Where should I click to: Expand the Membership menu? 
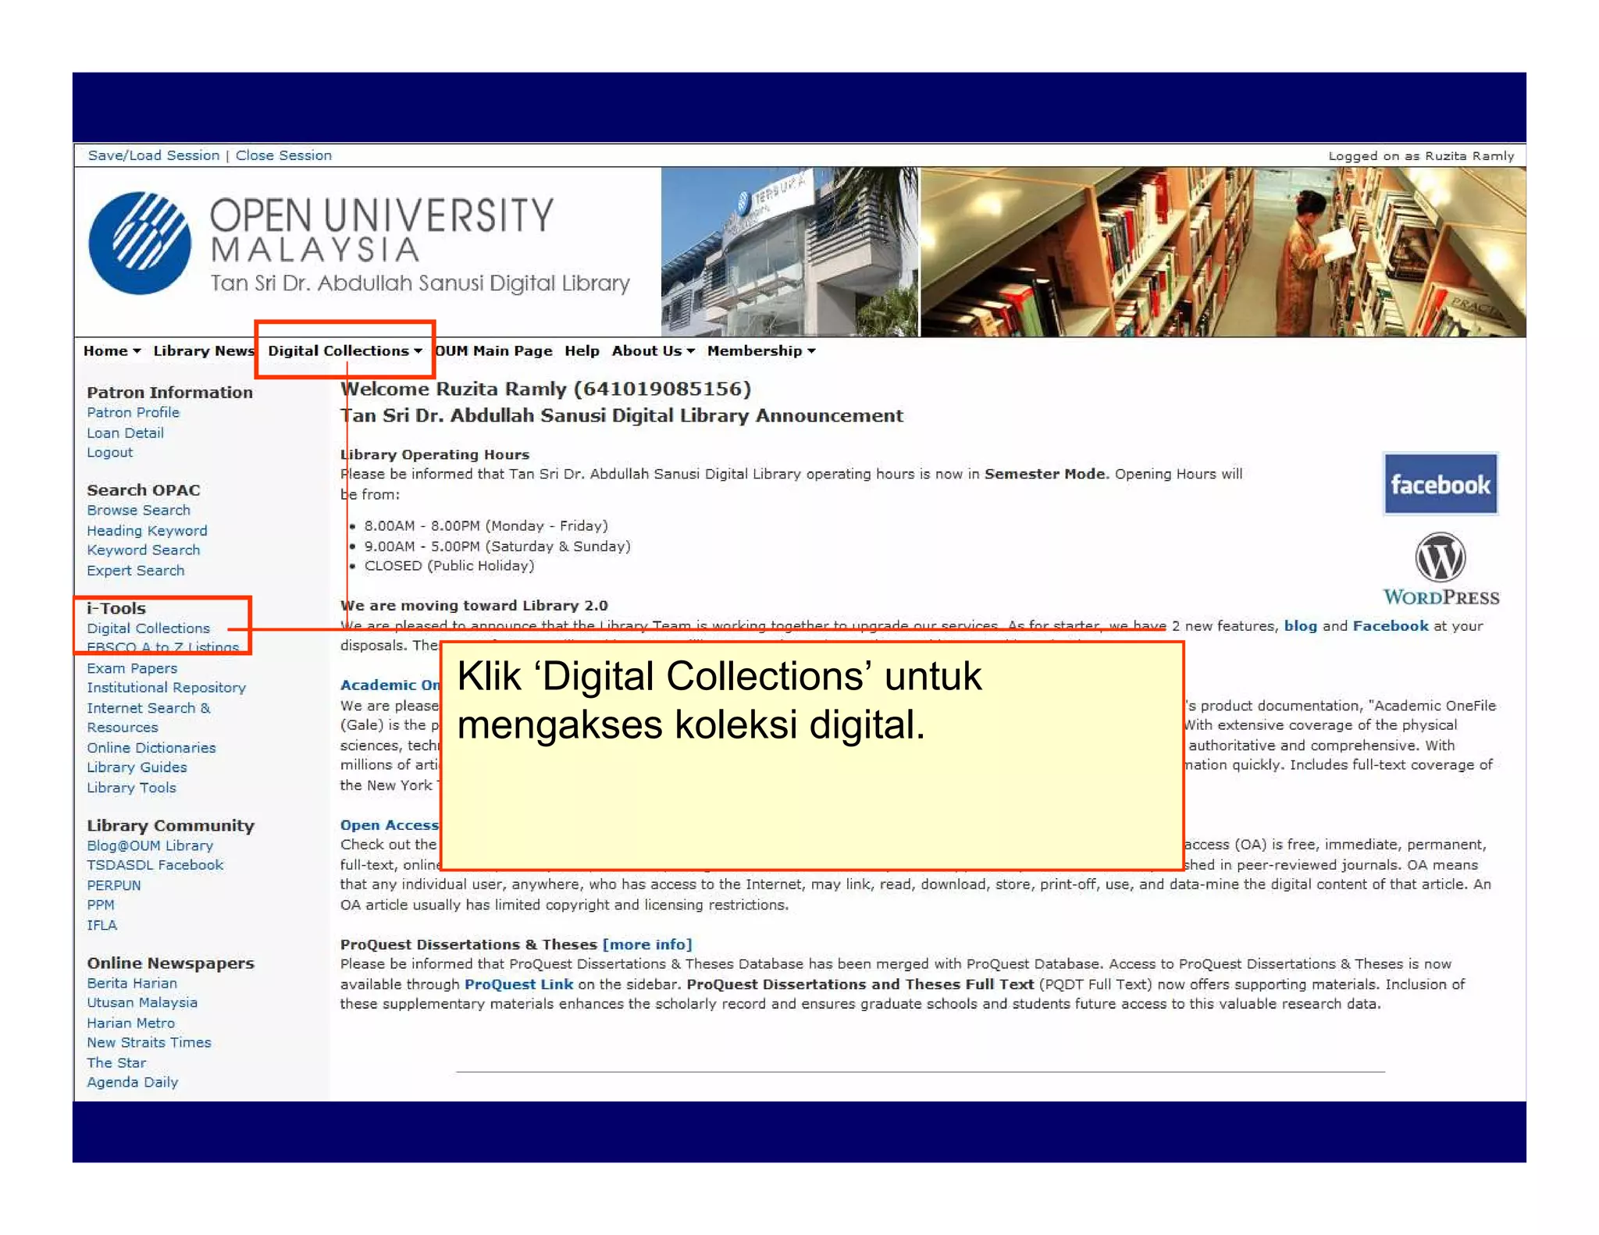pos(760,351)
